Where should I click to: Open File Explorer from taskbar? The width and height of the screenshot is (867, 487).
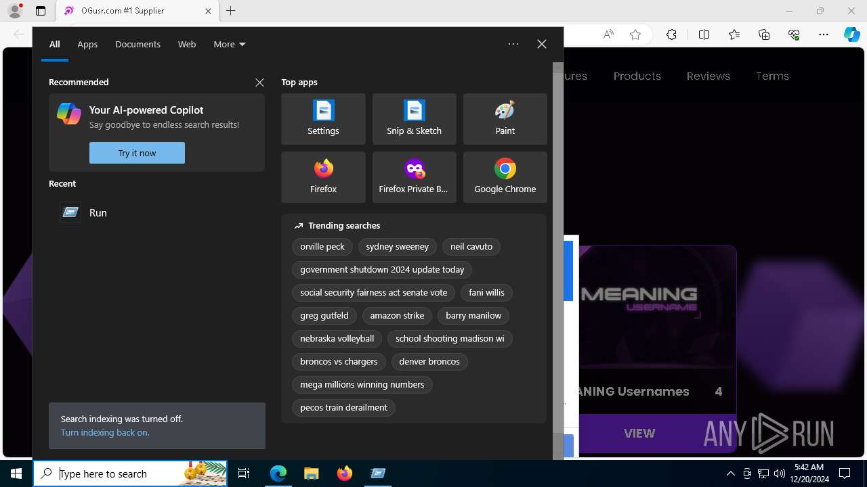point(311,473)
